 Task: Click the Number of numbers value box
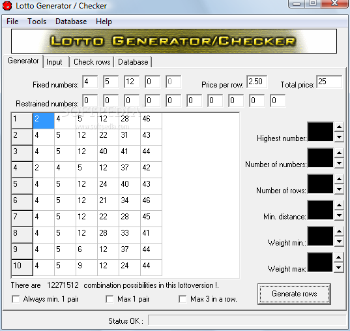tap(320, 158)
